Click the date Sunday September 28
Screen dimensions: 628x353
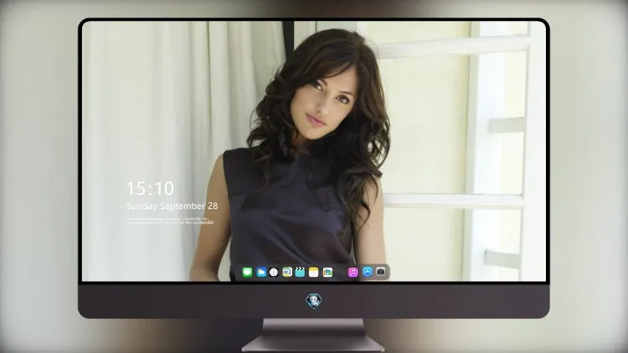172,206
